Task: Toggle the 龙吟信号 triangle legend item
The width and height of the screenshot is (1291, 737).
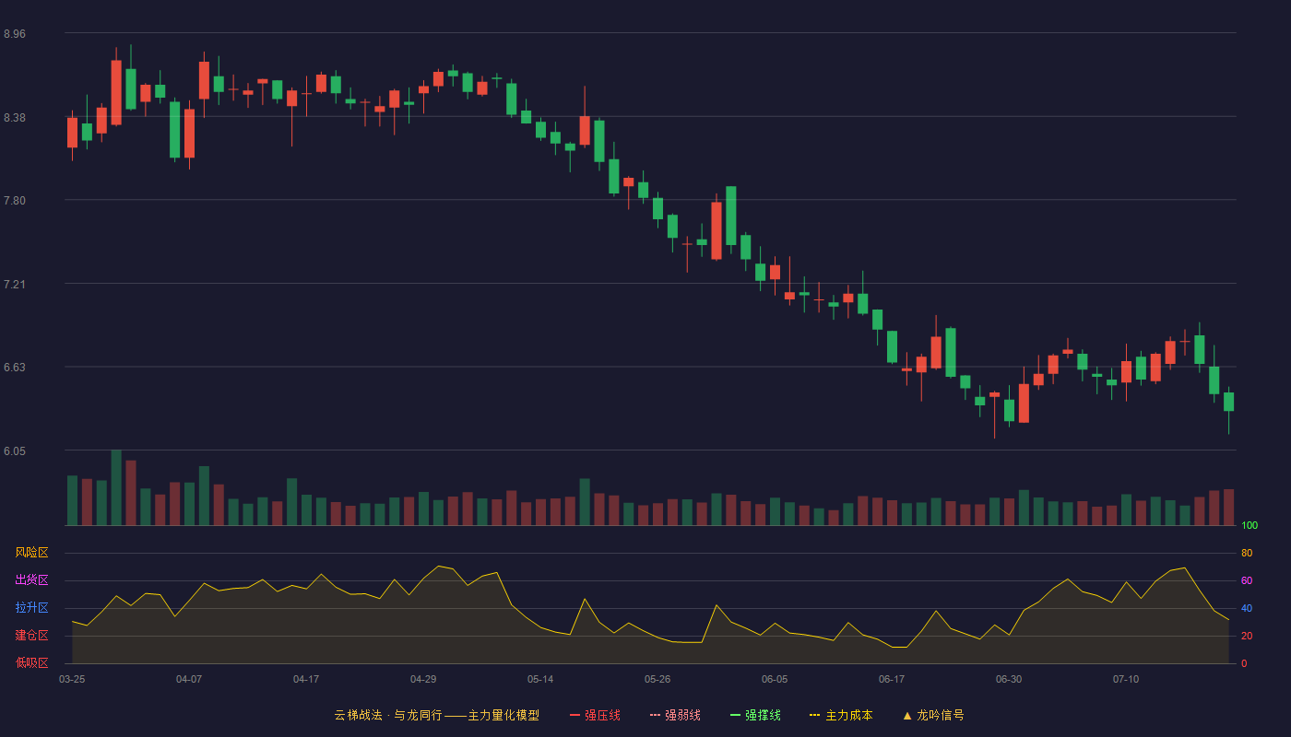Action: [x=933, y=715]
